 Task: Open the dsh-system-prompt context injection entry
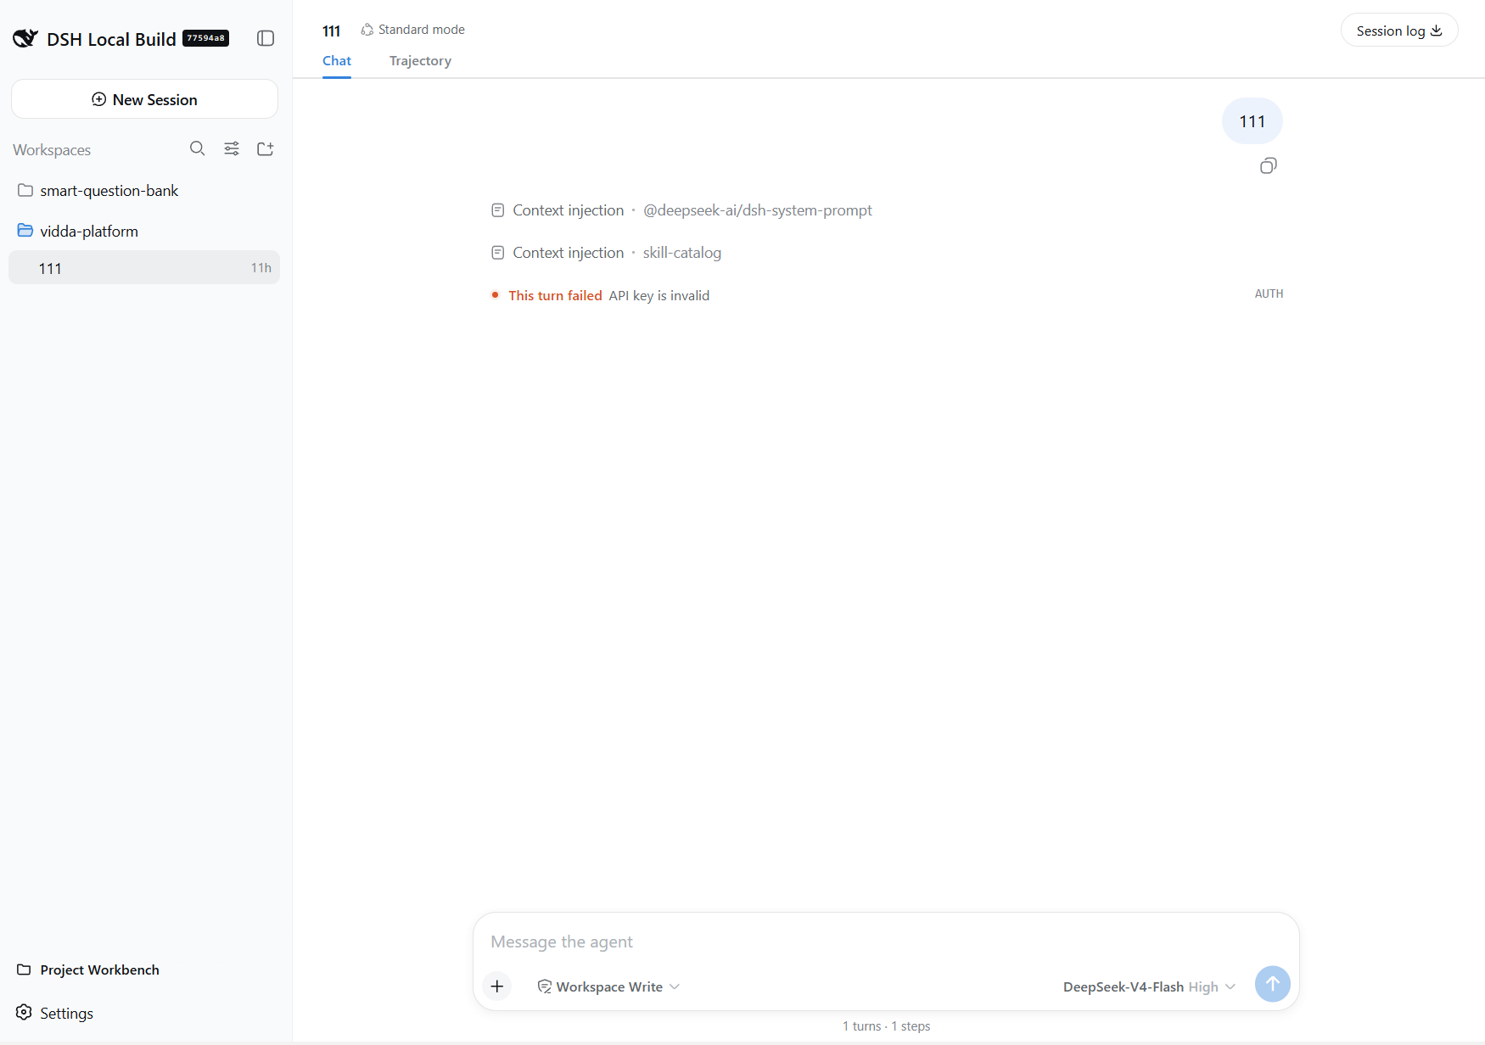[681, 210]
